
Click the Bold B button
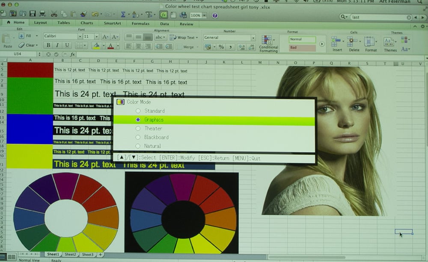[48, 45]
